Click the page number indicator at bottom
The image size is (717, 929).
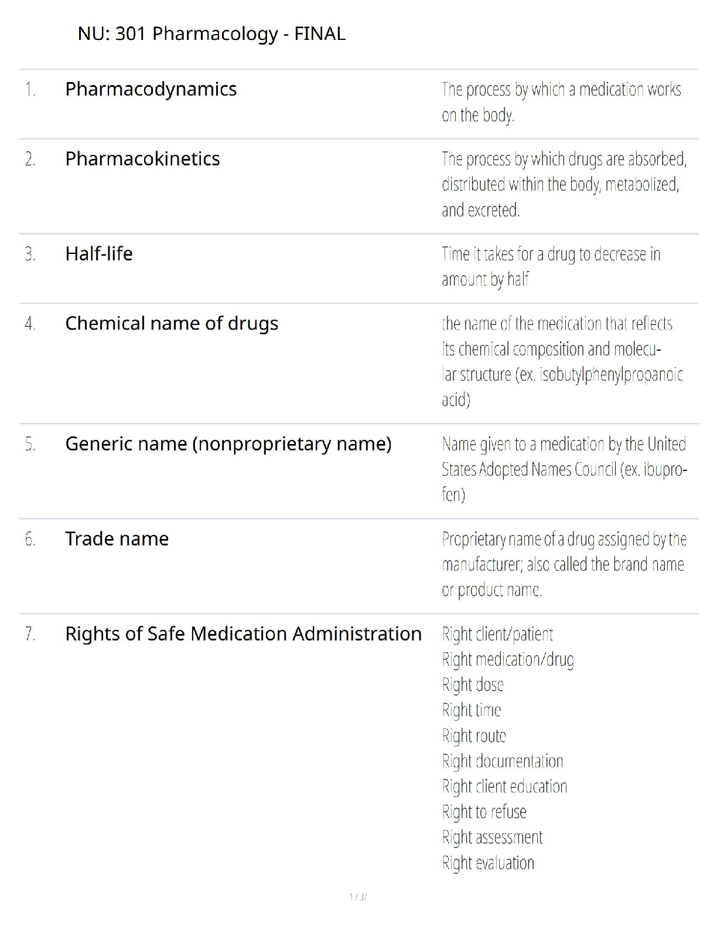(358, 897)
